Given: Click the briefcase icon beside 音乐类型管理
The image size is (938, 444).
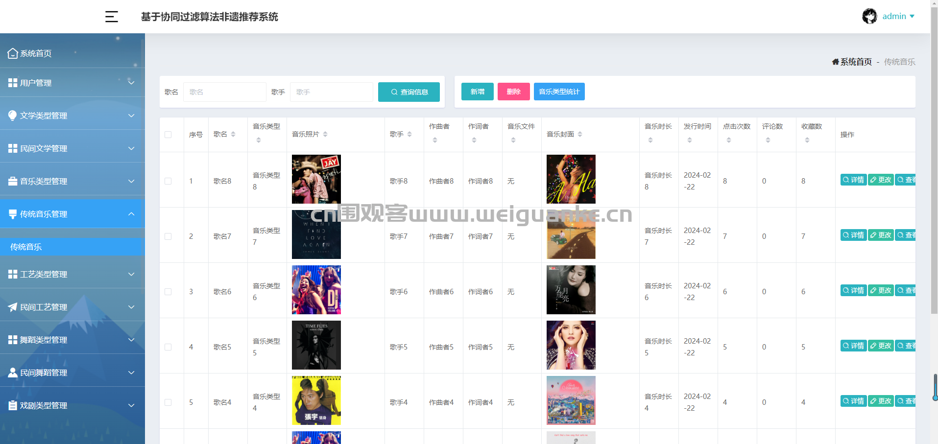Looking at the screenshot, I should coord(13,181).
